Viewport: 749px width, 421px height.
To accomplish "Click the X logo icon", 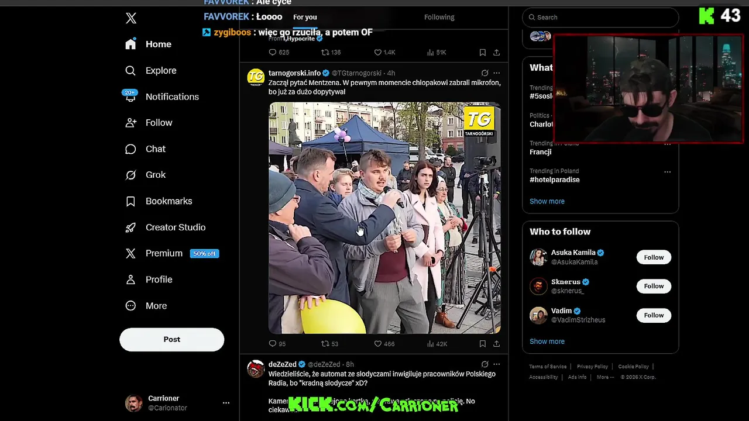I will [x=131, y=18].
